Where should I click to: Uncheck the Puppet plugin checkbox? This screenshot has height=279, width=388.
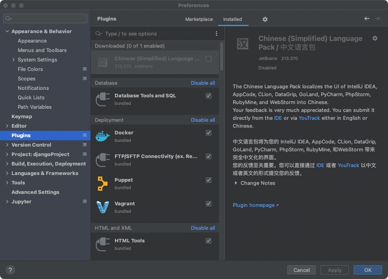click(x=209, y=180)
